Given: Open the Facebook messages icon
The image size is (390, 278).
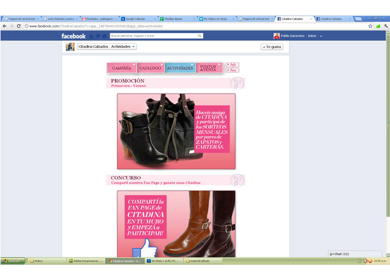Looking at the screenshot, I should pos(97,36).
